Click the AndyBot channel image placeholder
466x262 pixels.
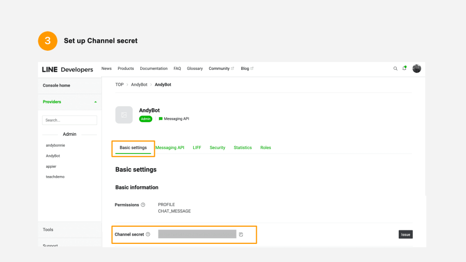click(x=124, y=115)
